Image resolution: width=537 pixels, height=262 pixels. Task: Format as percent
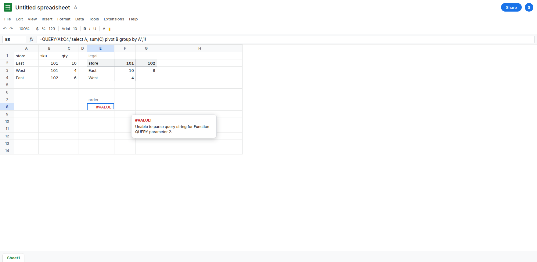(44, 29)
